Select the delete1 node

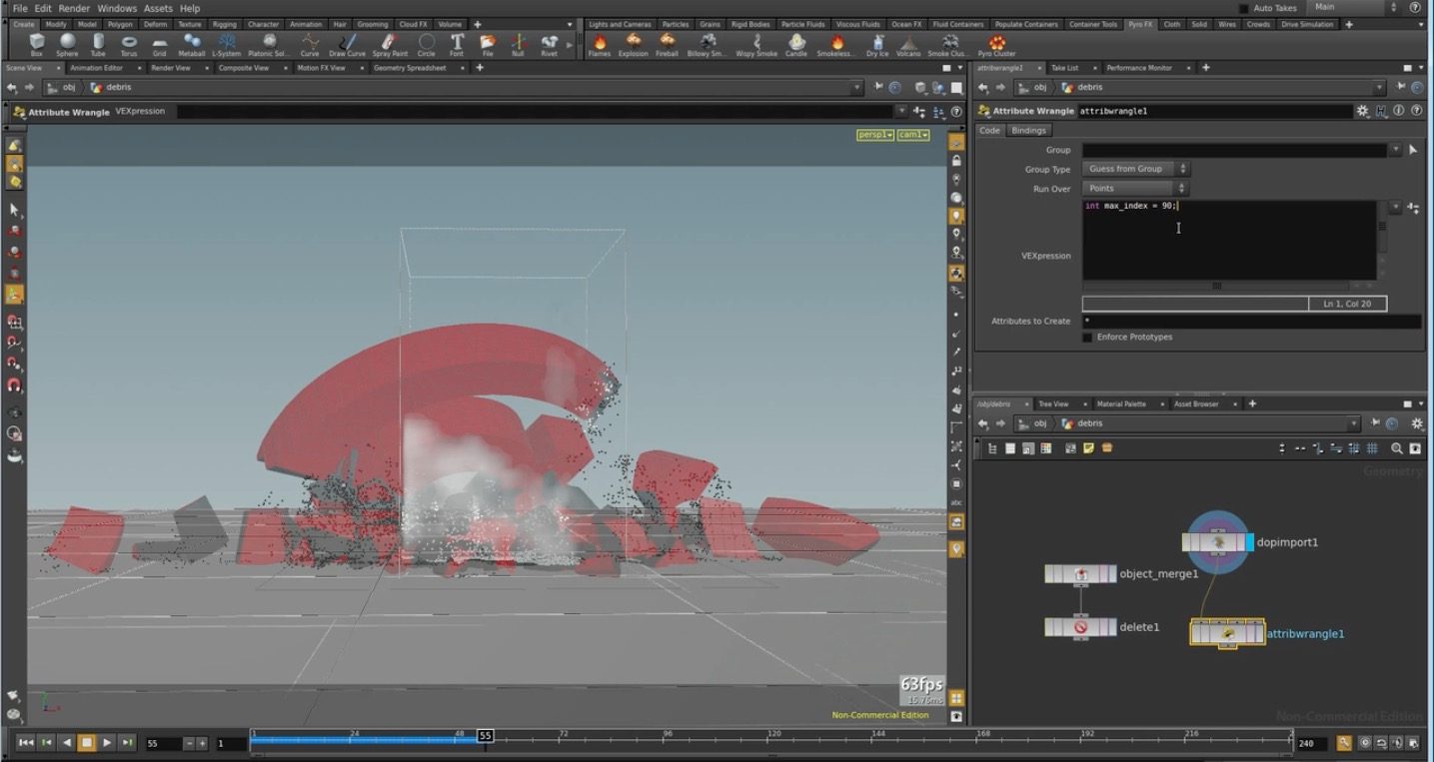[x=1080, y=627]
